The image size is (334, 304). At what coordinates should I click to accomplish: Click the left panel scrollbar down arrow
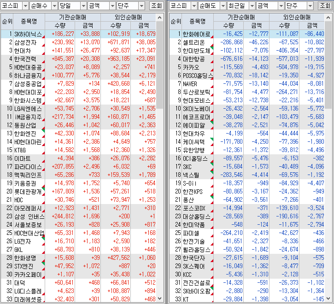[159, 298]
